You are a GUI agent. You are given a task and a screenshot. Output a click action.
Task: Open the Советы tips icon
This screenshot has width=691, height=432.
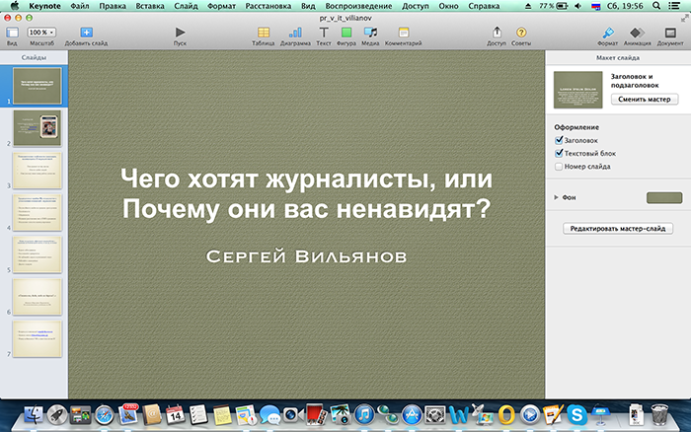(521, 33)
